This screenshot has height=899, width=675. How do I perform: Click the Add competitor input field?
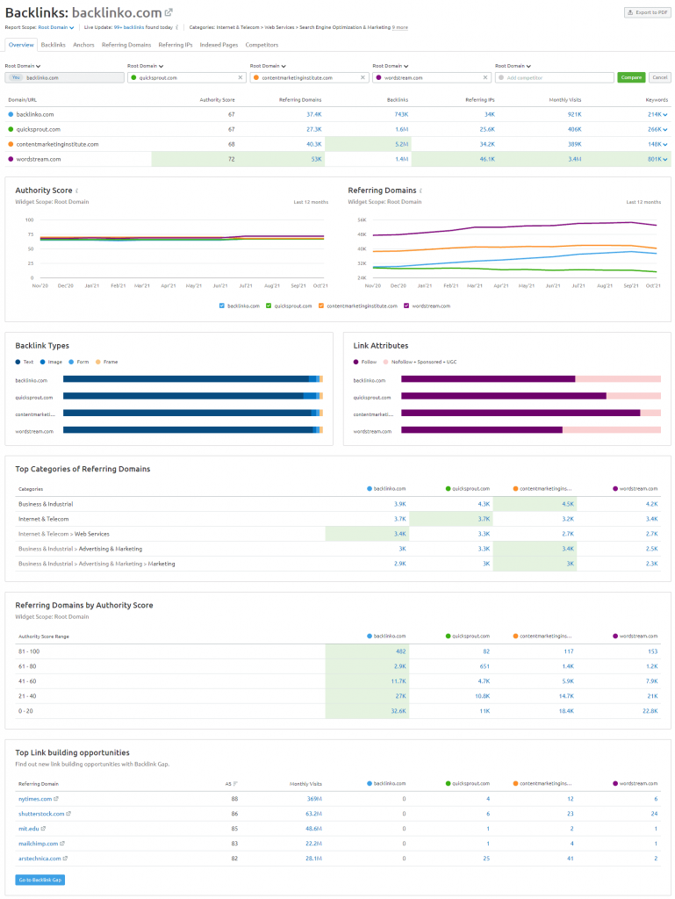pos(555,77)
